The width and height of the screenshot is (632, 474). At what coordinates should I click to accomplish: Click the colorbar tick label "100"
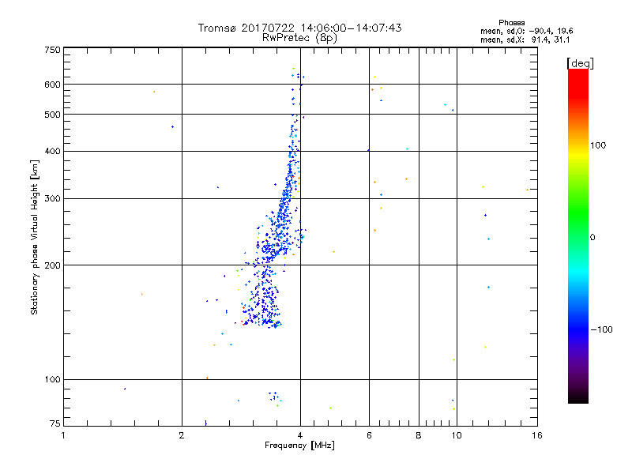tap(598, 145)
